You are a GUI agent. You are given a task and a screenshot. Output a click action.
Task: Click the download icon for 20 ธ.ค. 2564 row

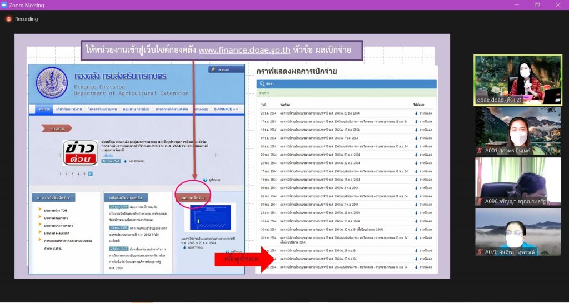pyautogui.click(x=416, y=113)
